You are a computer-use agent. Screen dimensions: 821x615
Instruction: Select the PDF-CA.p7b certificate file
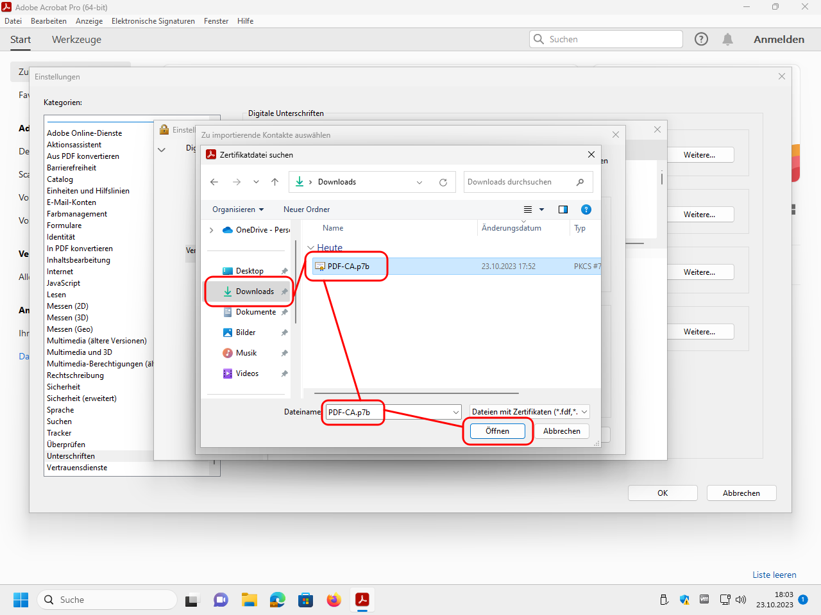(348, 266)
